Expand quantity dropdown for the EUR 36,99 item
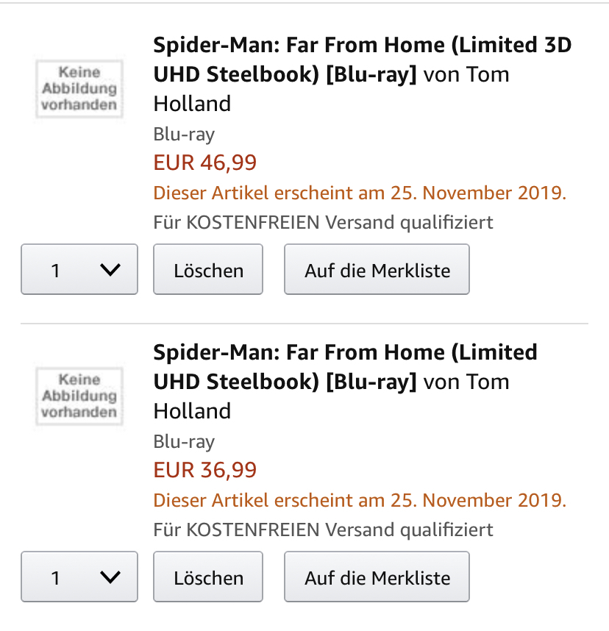The image size is (609, 631). [79, 577]
